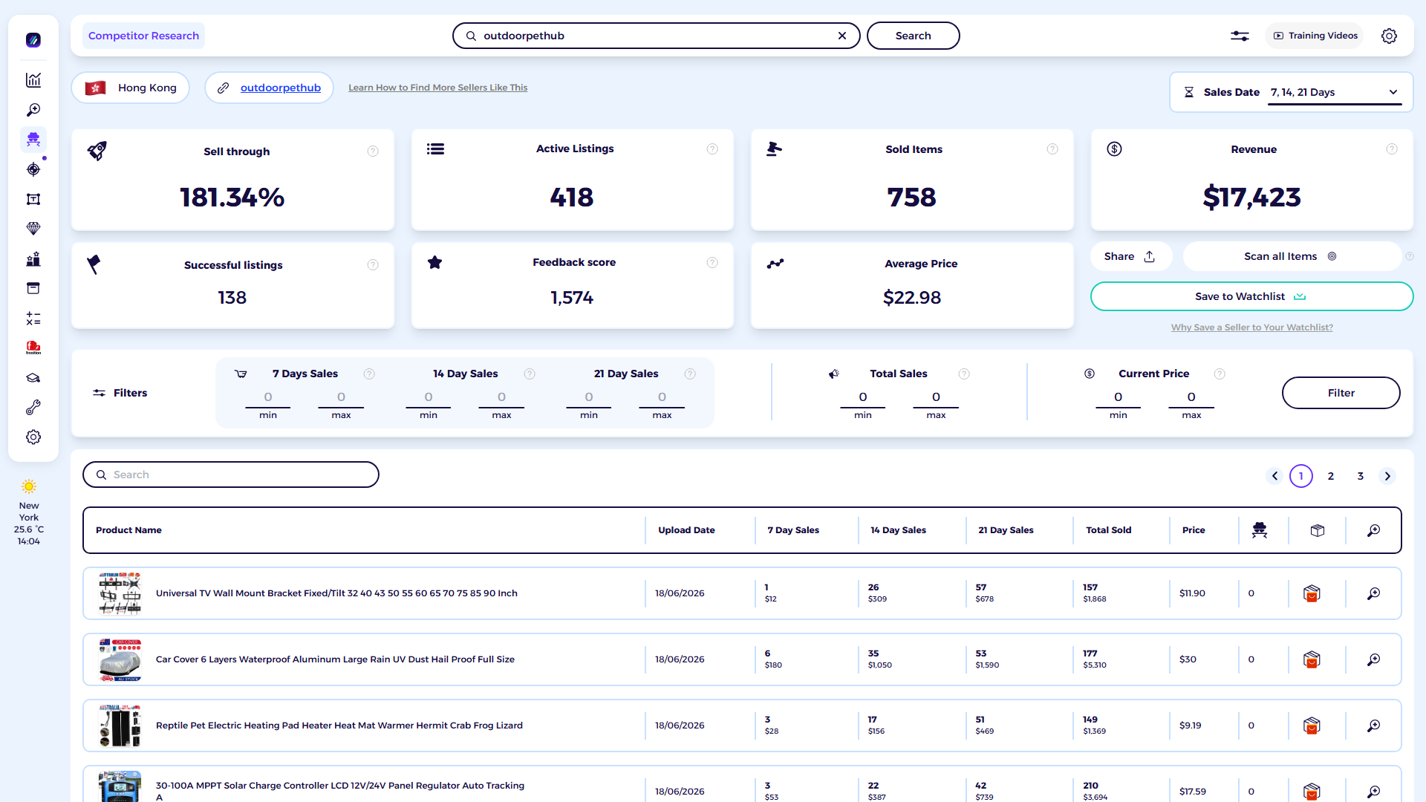
Task: Sort by Price column header
Action: coord(1194,530)
